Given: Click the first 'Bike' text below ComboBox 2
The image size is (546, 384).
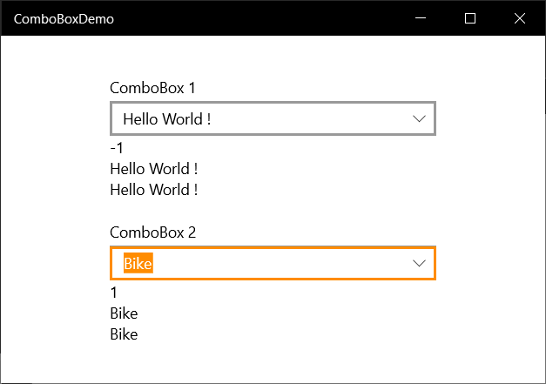Looking at the screenshot, I should (x=124, y=313).
